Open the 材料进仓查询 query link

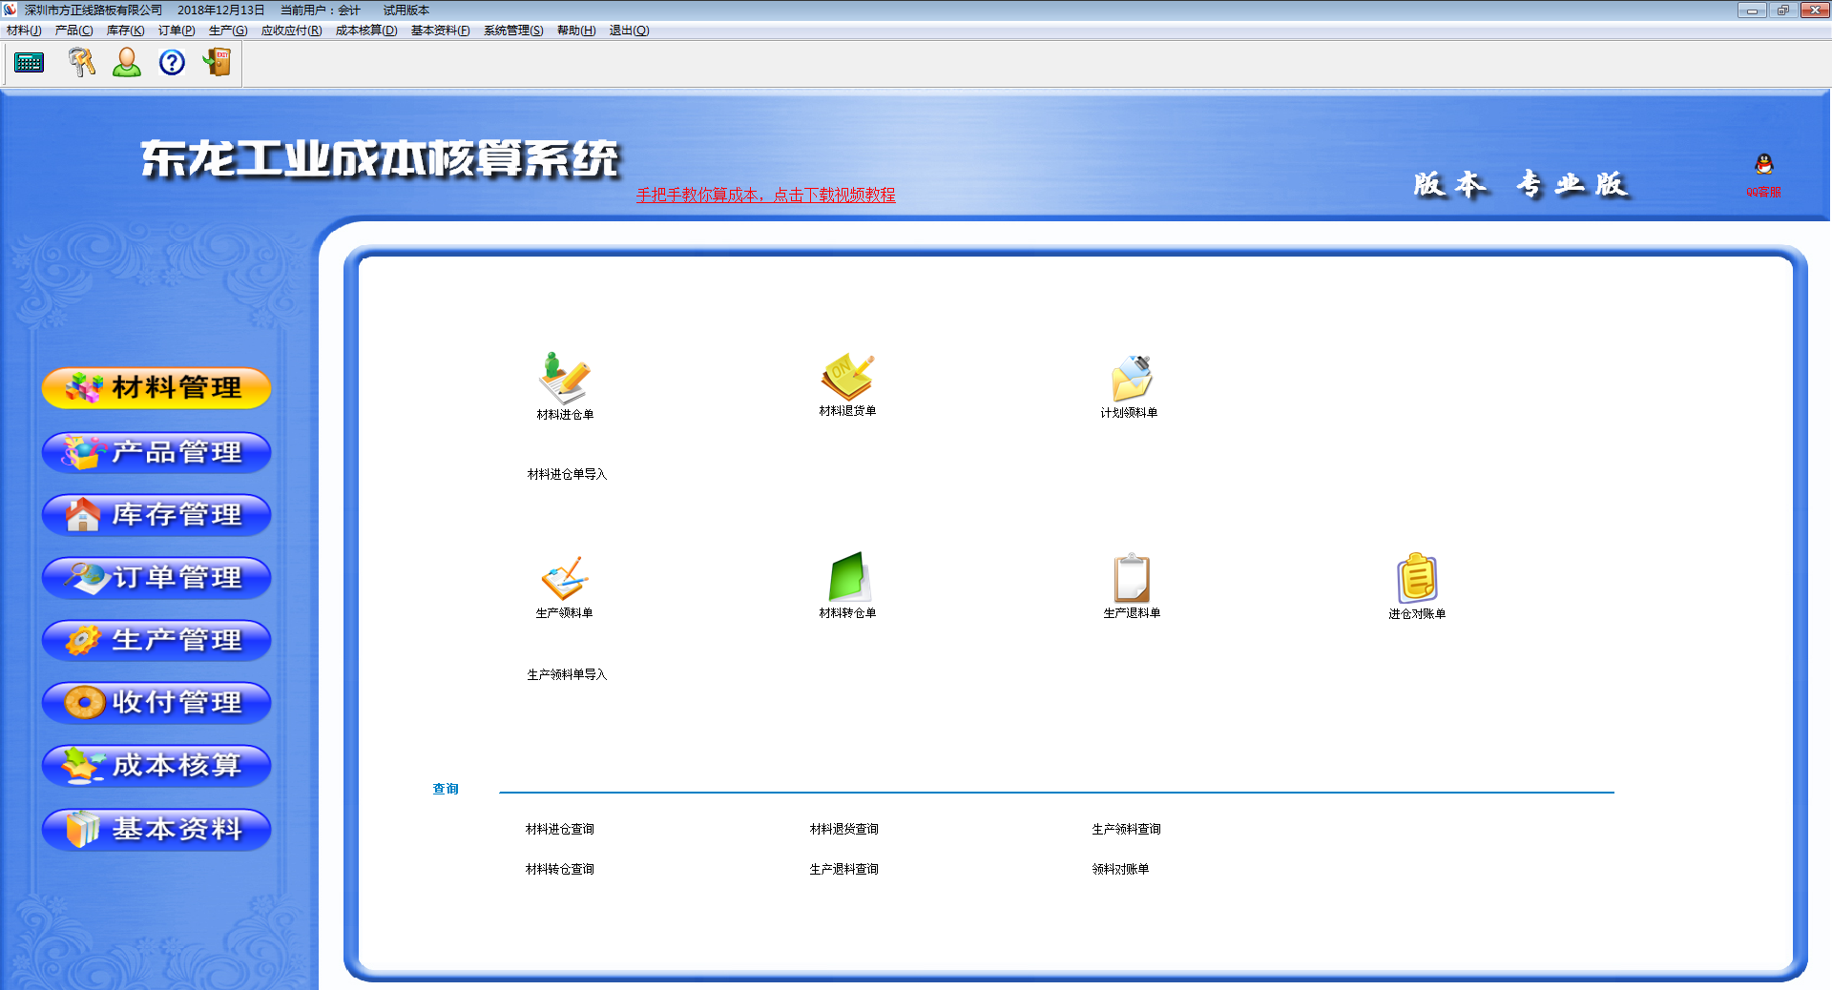point(560,829)
